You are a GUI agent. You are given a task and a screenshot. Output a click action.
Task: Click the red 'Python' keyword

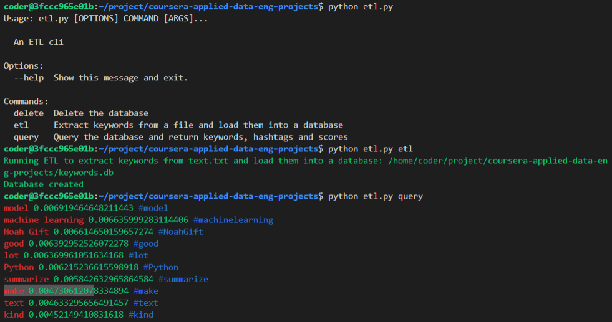(x=19, y=267)
